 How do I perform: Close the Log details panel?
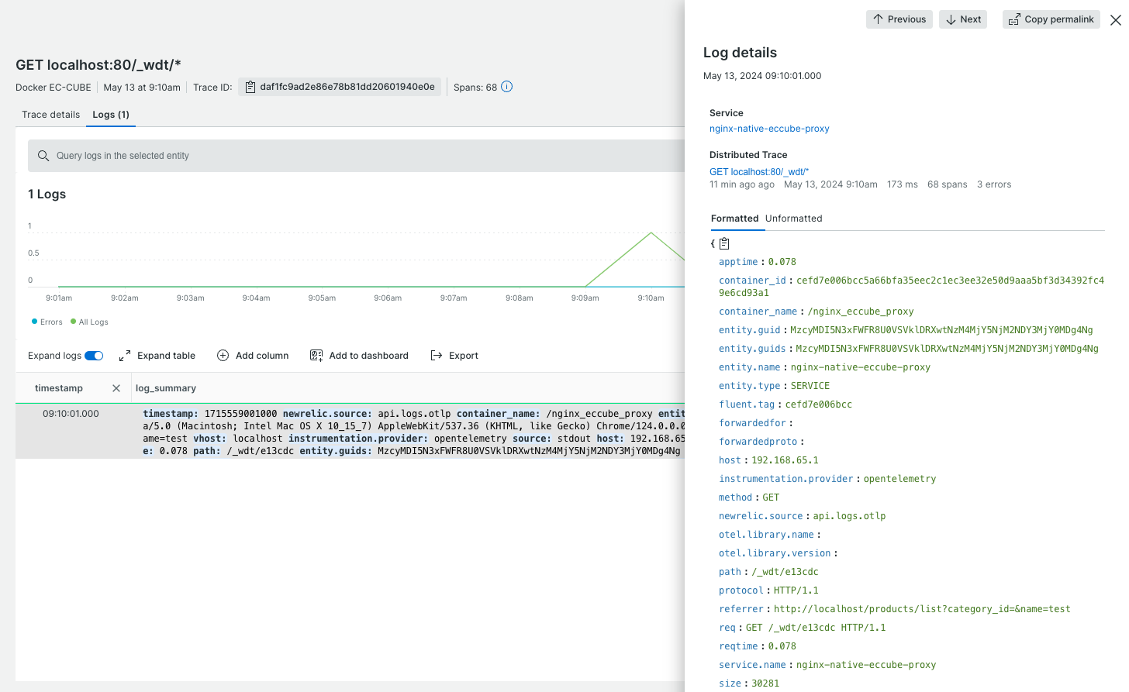[1115, 20]
